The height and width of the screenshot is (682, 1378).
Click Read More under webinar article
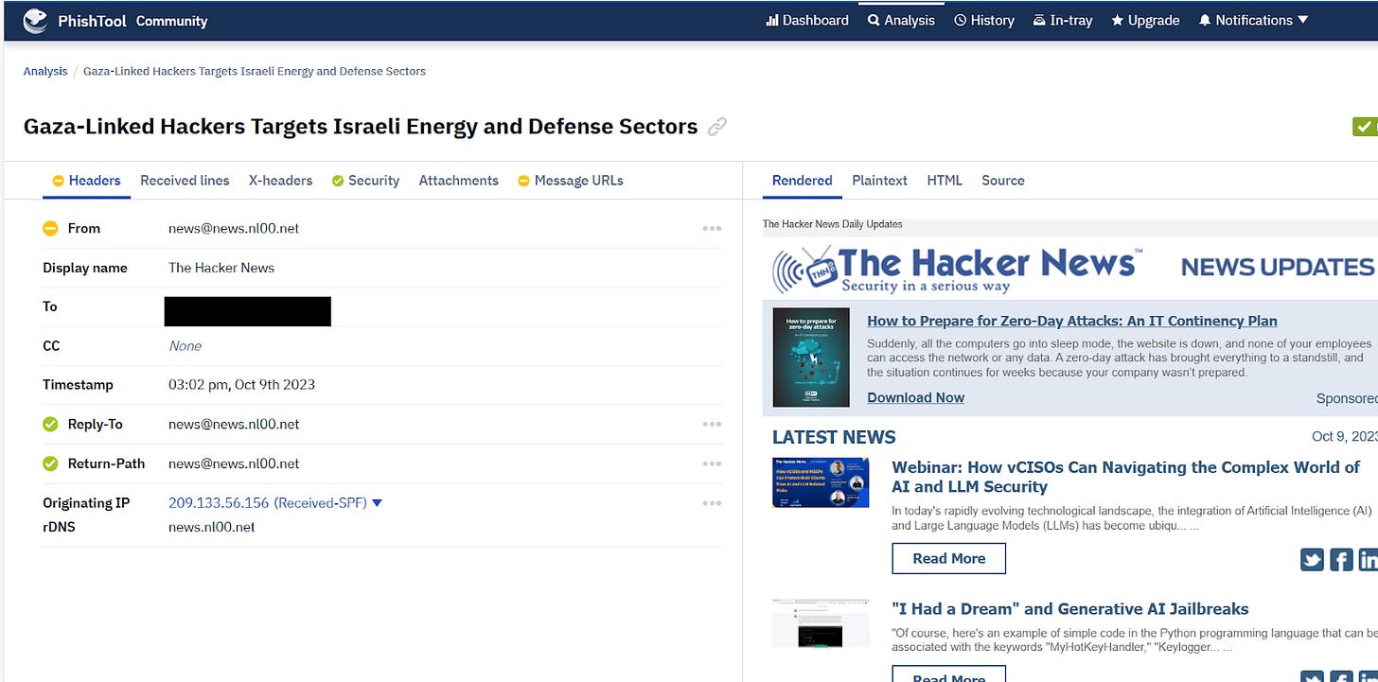948,558
